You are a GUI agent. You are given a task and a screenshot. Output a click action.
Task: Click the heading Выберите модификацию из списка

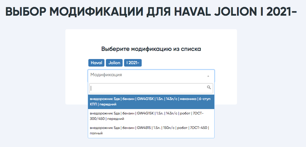point(151,49)
